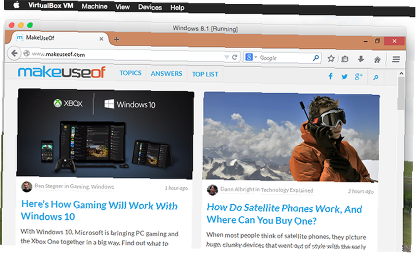Open the Gaming category link
Viewport: 416px width, 253px height.
pyautogui.click(x=79, y=186)
